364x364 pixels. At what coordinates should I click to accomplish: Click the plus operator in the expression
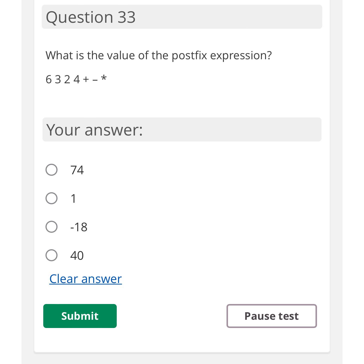[86, 79]
